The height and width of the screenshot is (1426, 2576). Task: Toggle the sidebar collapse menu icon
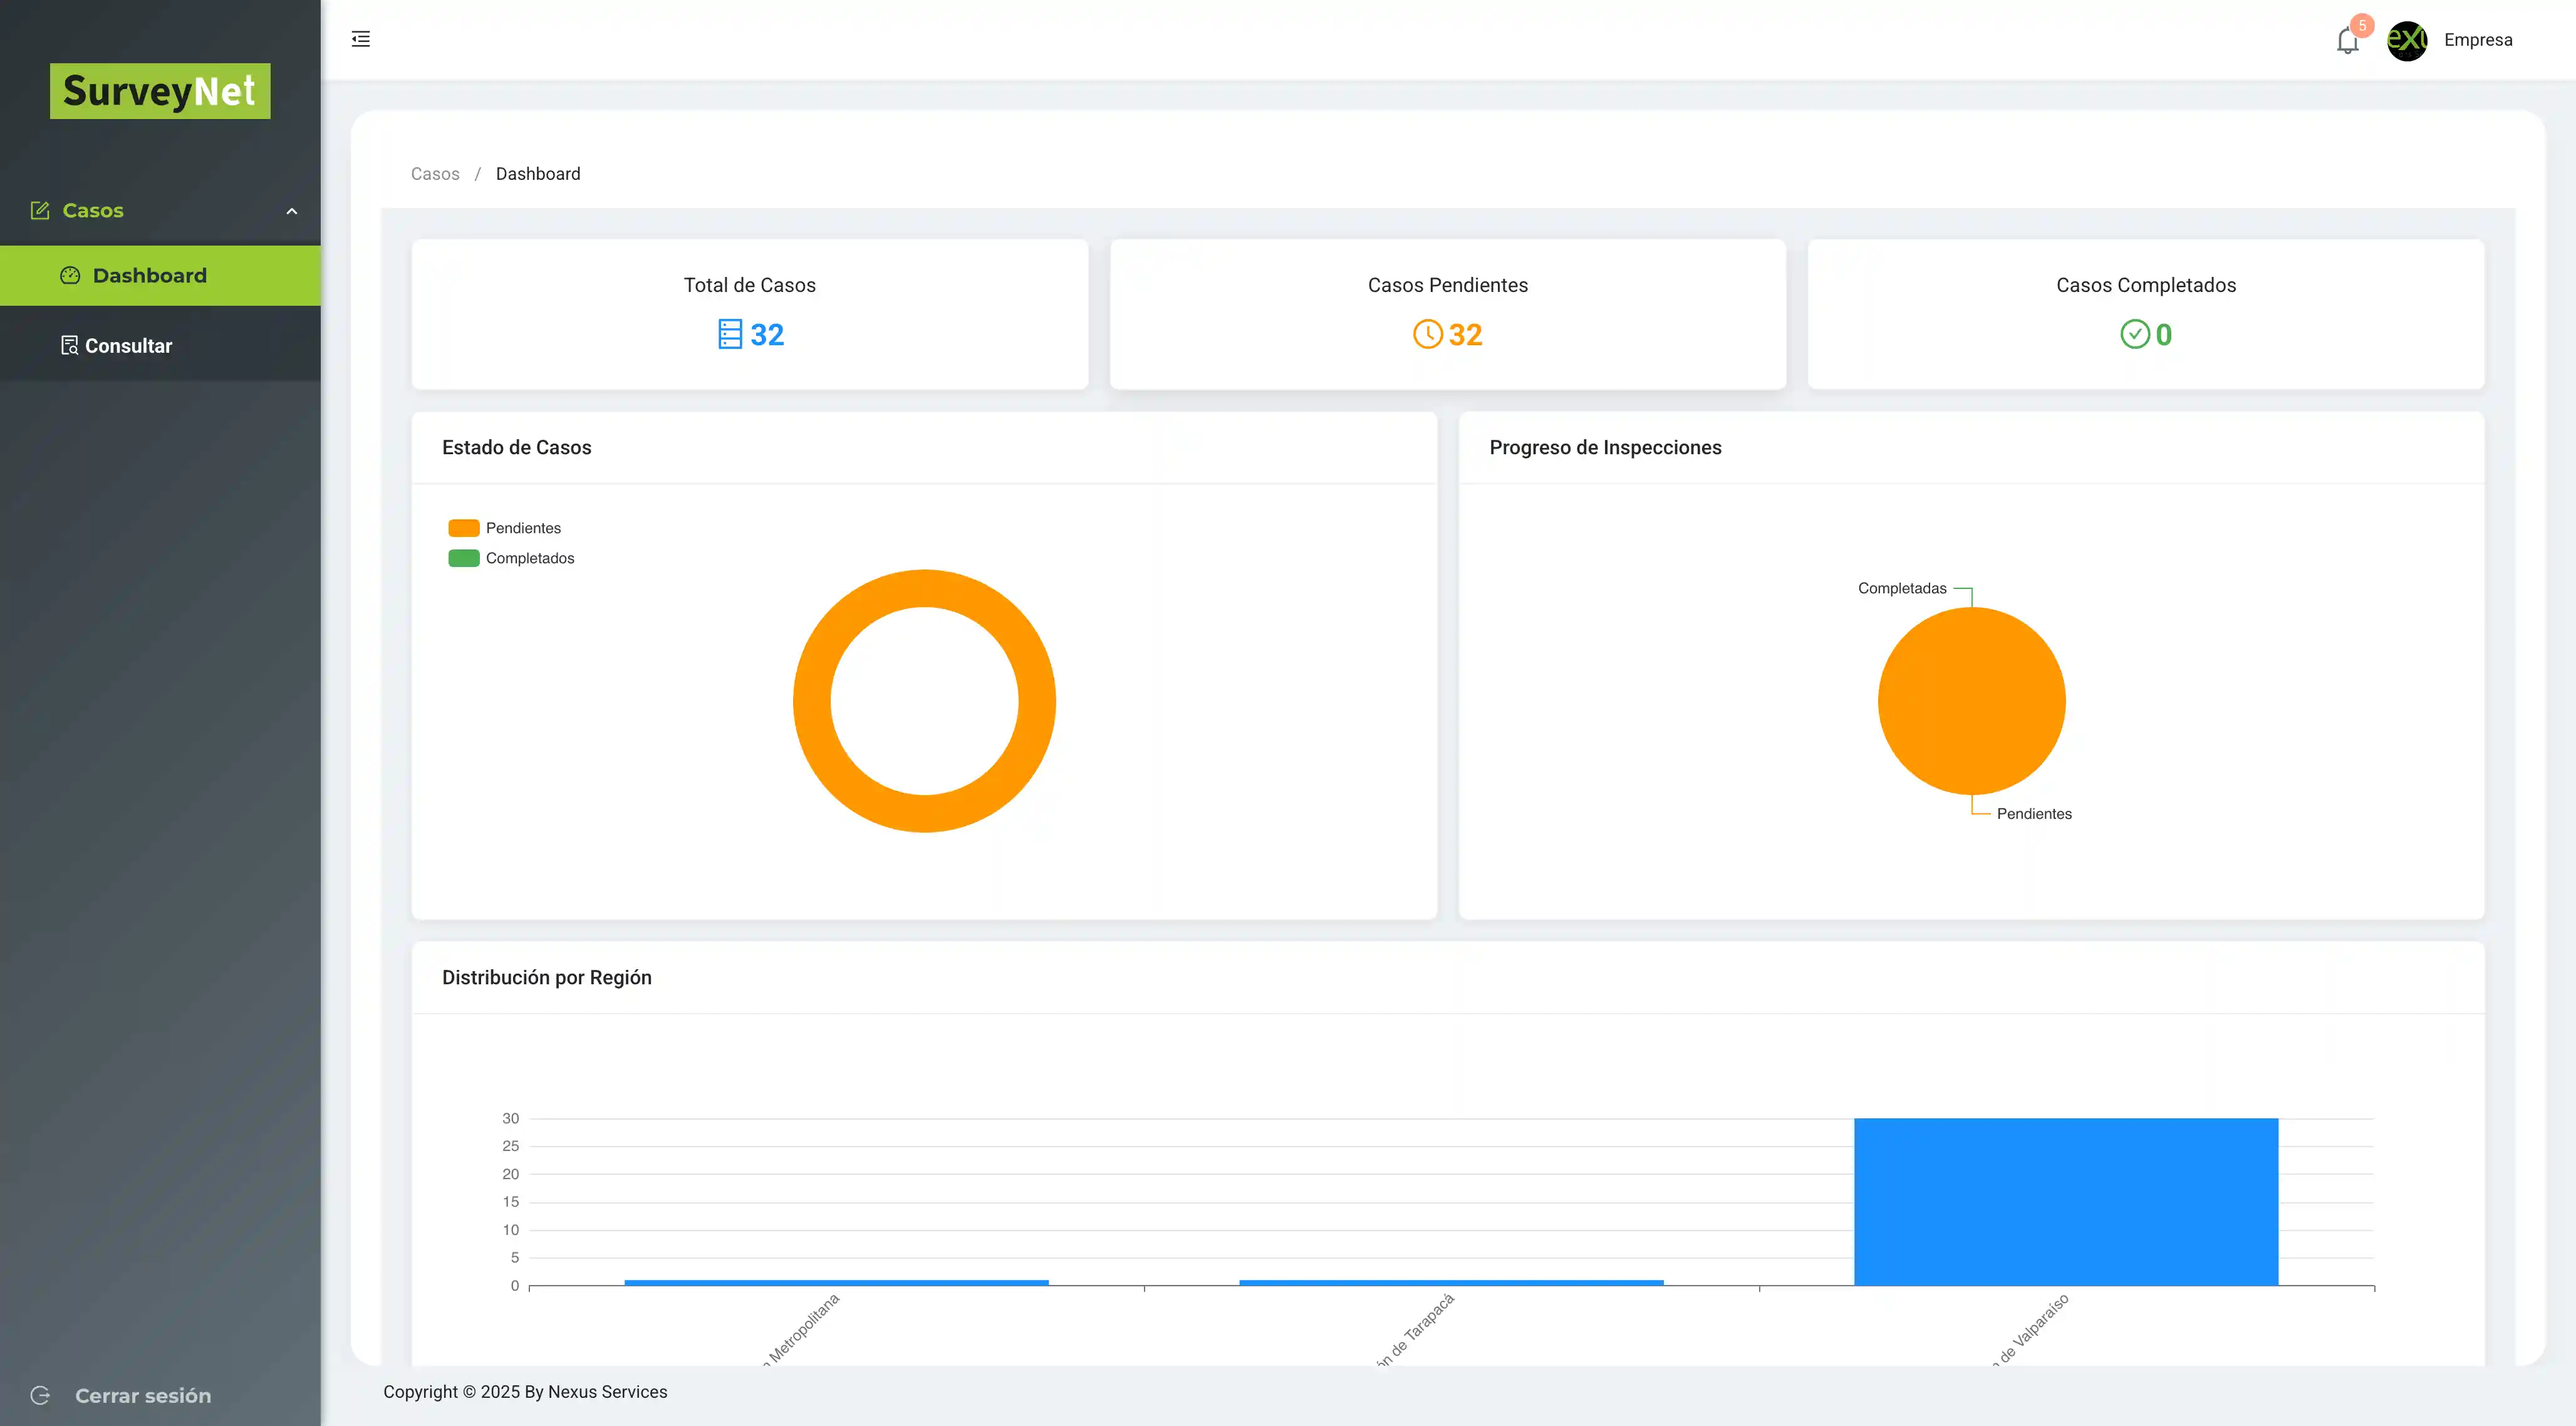point(361,39)
